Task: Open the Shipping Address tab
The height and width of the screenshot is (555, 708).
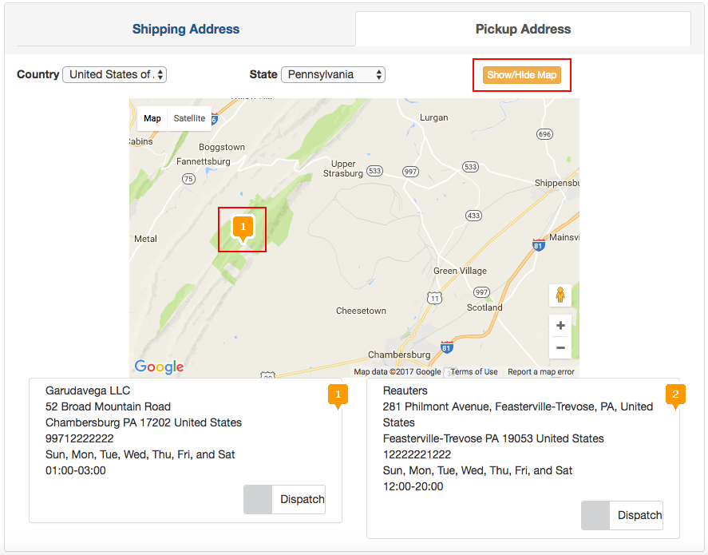Action: 185,29
